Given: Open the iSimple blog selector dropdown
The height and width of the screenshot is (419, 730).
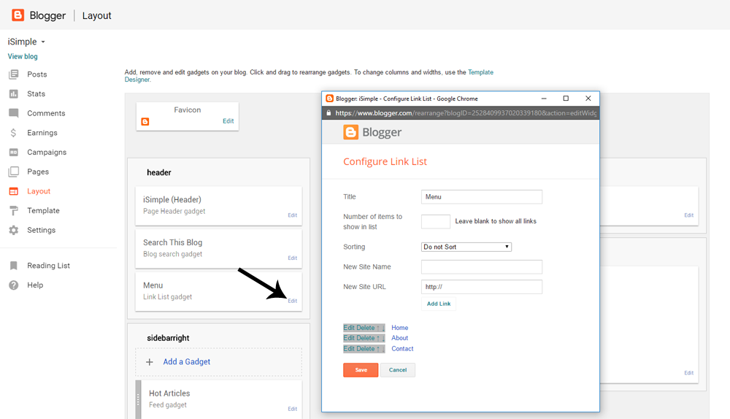Looking at the screenshot, I should point(26,42).
